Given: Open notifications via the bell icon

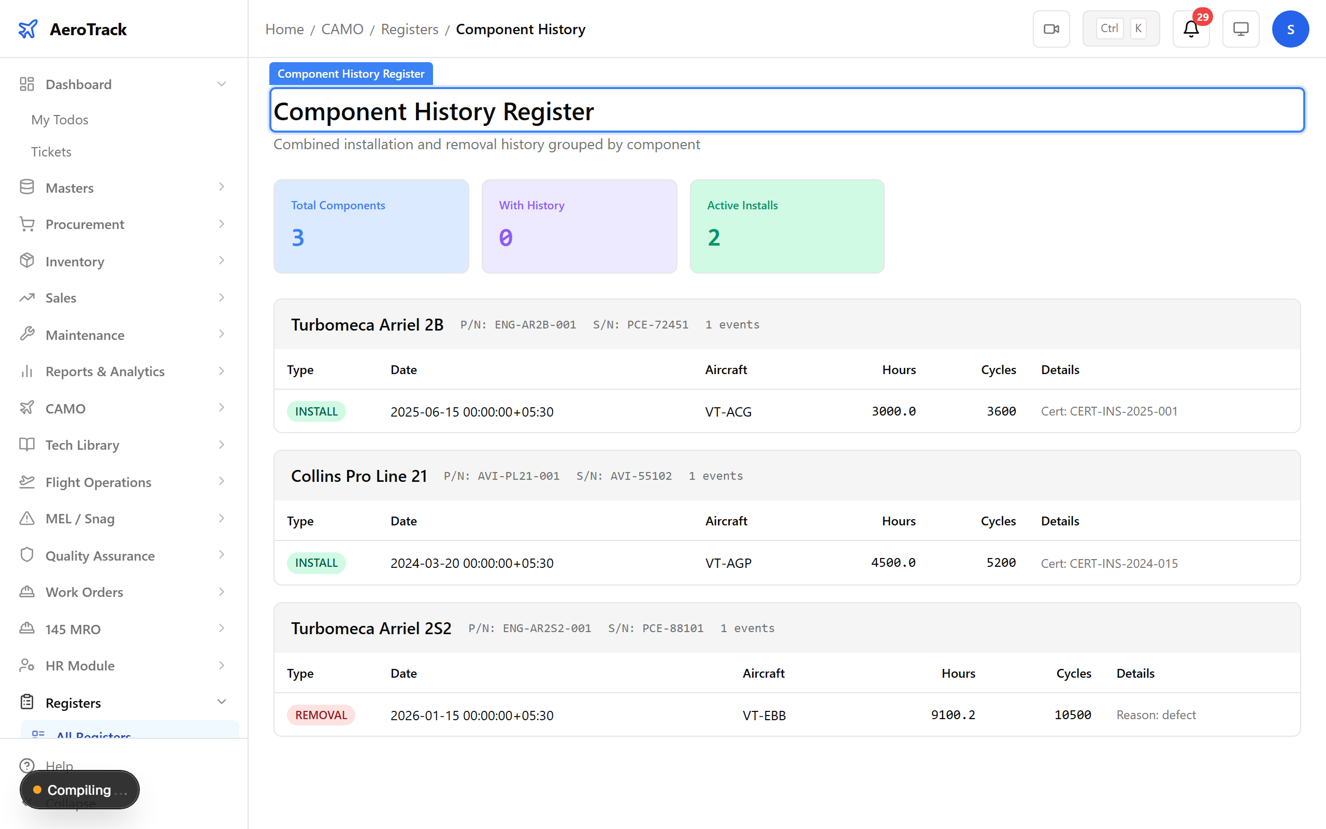Looking at the screenshot, I should pos(1190,28).
